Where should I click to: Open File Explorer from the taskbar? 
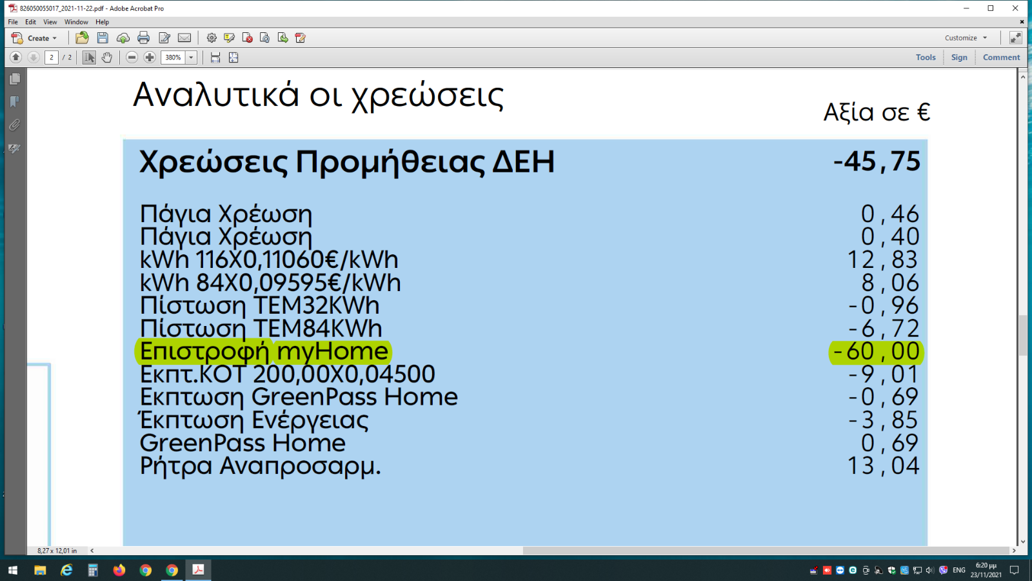(x=40, y=570)
